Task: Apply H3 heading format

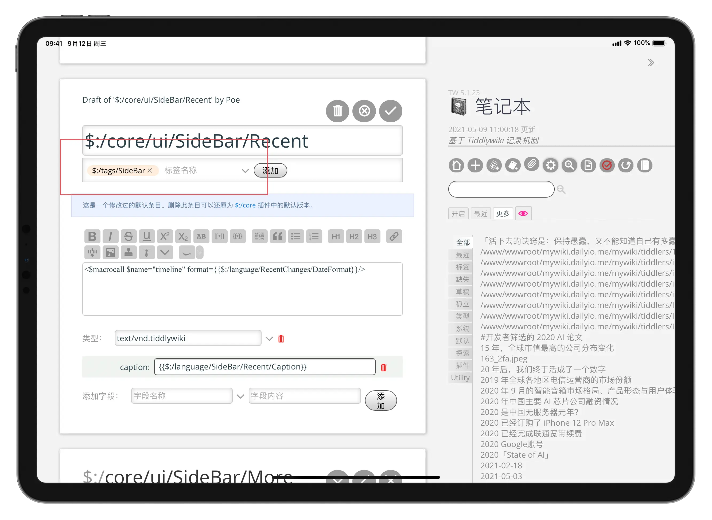Action: click(372, 236)
